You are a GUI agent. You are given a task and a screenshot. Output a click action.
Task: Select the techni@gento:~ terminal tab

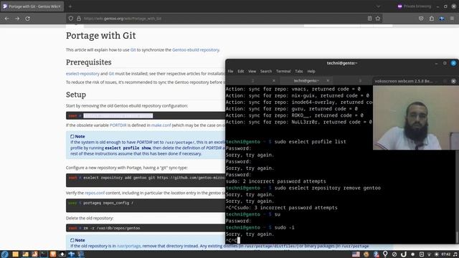[306, 81]
